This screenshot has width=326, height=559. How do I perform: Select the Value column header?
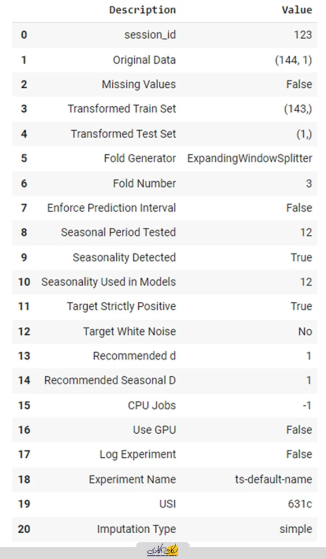tap(297, 10)
